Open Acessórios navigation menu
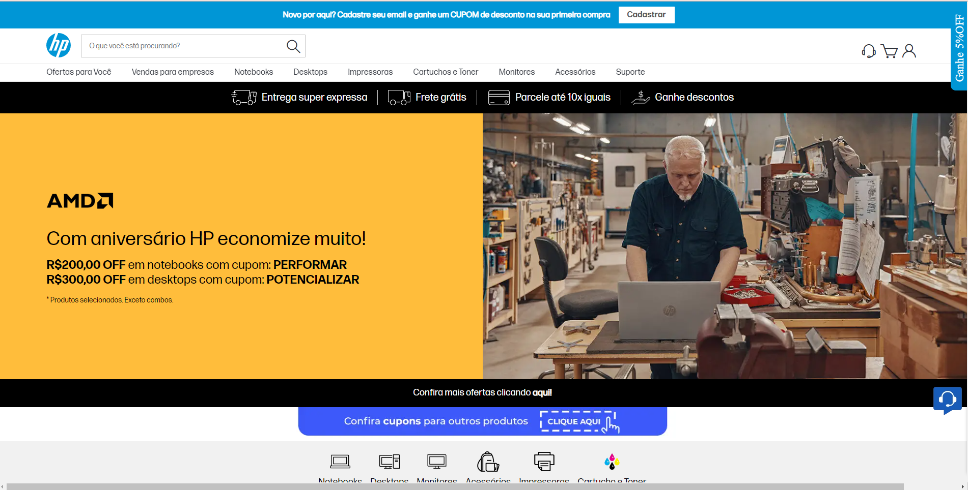 coord(575,72)
